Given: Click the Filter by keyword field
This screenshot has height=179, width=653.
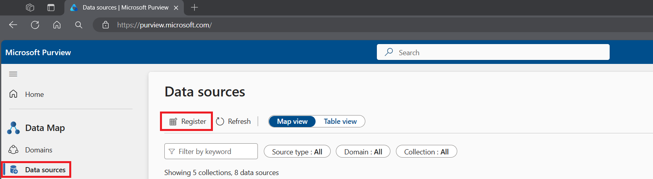Looking at the screenshot, I should 211,151.
